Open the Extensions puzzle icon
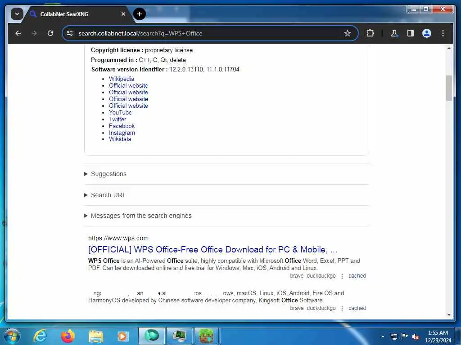This screenshot has height=345, width=461. coord(370,33)
